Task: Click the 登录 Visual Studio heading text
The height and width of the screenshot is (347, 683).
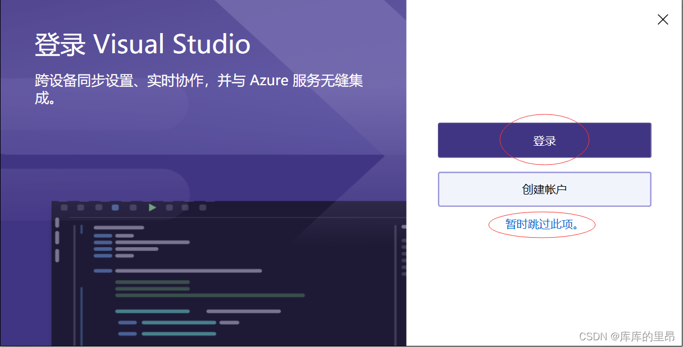Action: (142, 43)
